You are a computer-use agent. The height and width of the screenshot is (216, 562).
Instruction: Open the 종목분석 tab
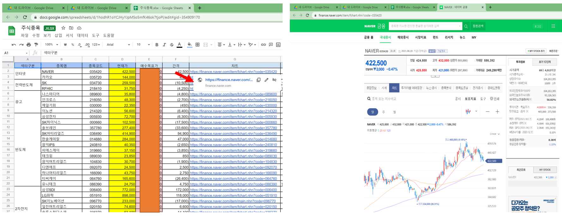446,88
